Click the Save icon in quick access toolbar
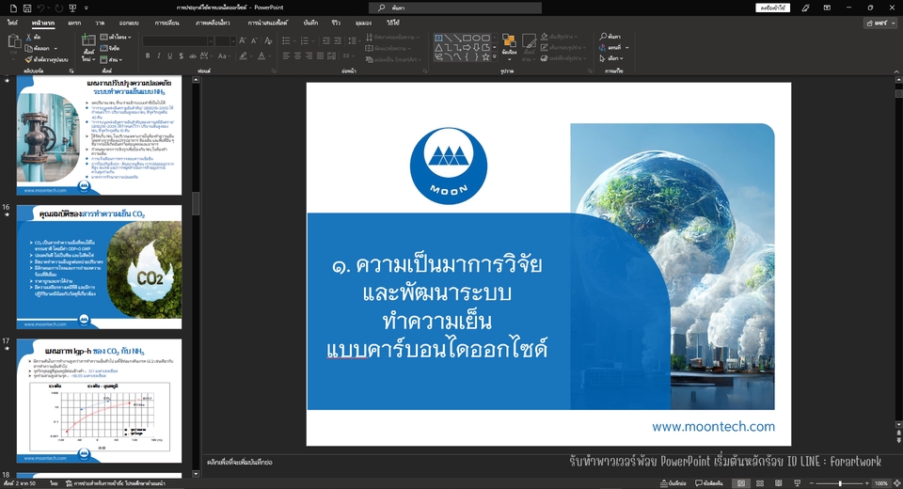 [26, 8]
